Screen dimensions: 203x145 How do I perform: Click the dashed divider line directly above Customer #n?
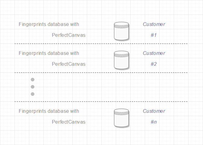(101, 102)
